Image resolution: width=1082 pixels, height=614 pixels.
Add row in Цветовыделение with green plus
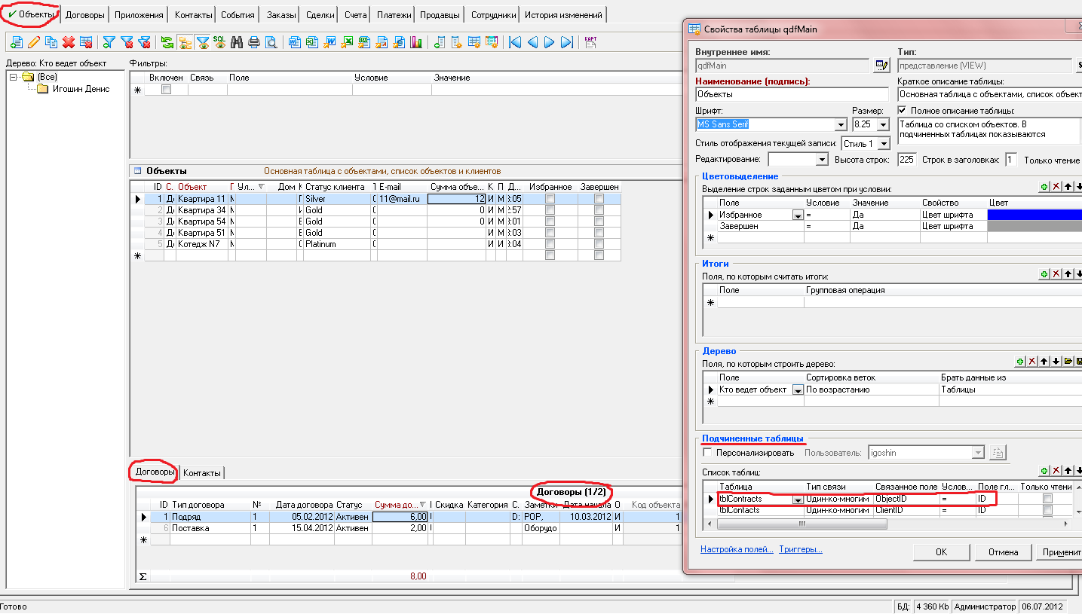[1044, 186]
